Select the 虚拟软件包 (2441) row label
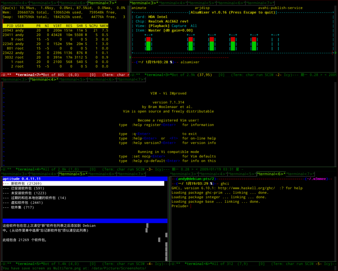This screenshot has height=271, width=338. click(x=27, y=202)
